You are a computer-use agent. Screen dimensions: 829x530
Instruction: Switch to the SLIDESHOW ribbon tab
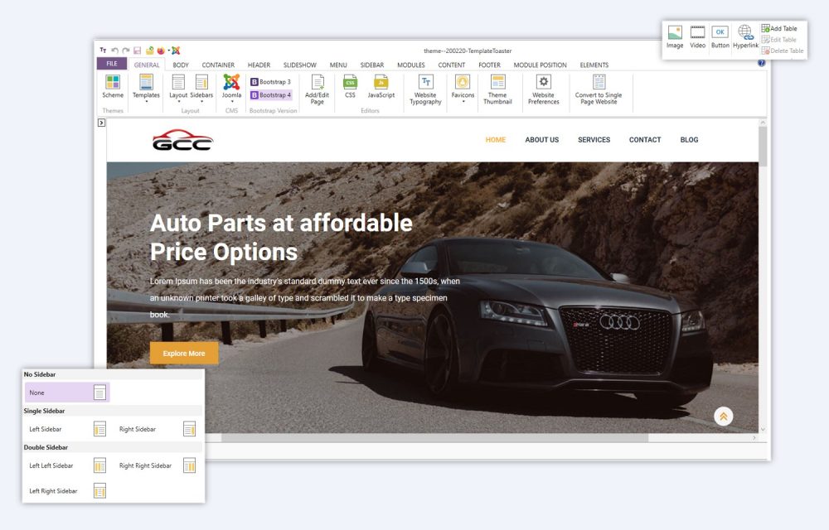click(x=300, y=65)
